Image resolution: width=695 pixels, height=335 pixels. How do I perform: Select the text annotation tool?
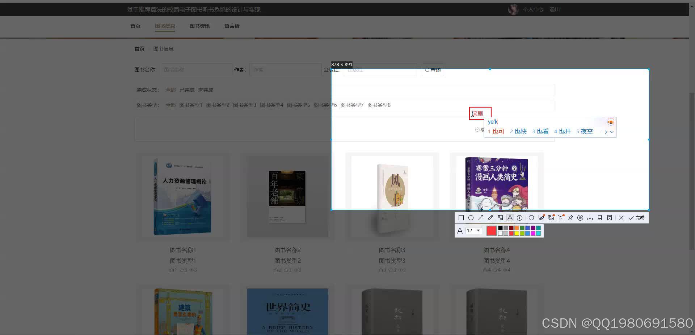point(510,218)
